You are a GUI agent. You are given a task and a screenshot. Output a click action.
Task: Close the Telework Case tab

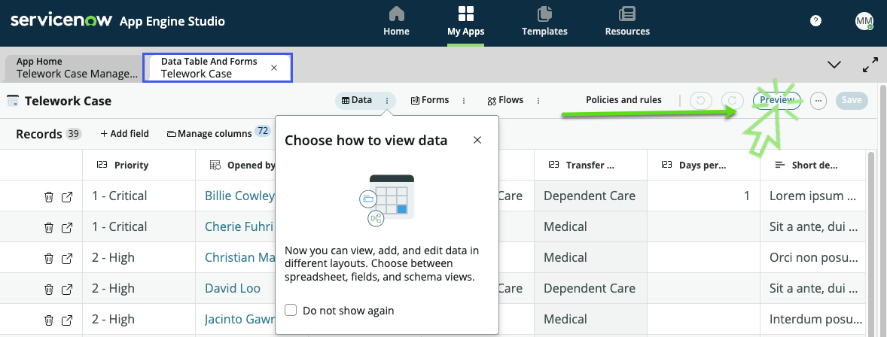(x=274, y=68)
